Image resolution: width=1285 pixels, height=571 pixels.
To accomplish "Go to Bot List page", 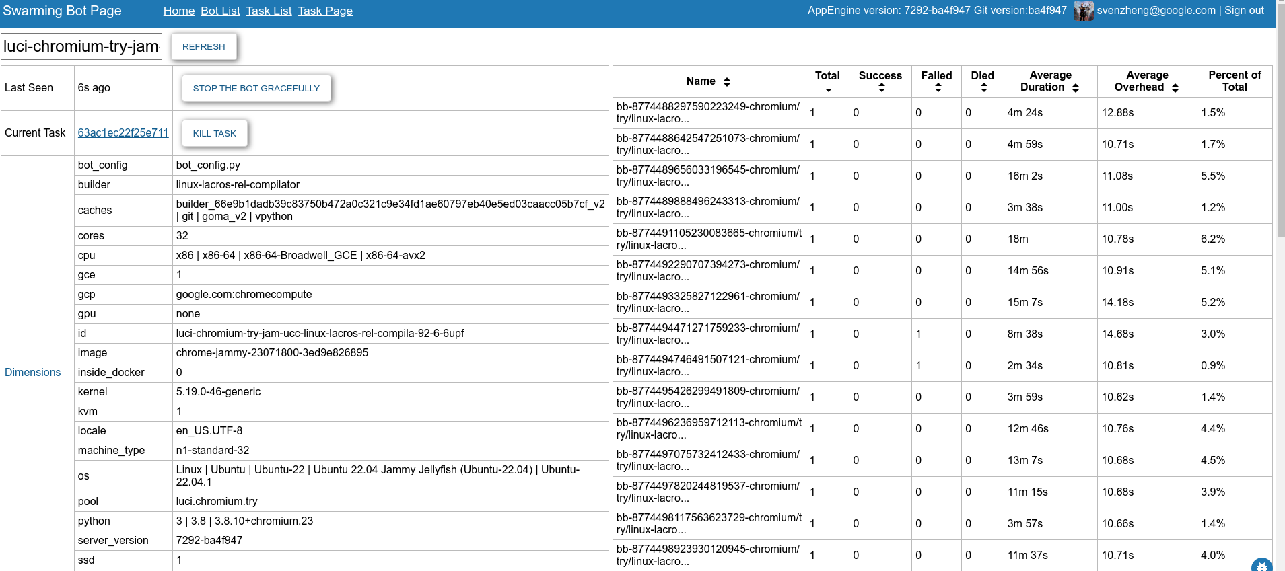I will [x=220, y=11].
